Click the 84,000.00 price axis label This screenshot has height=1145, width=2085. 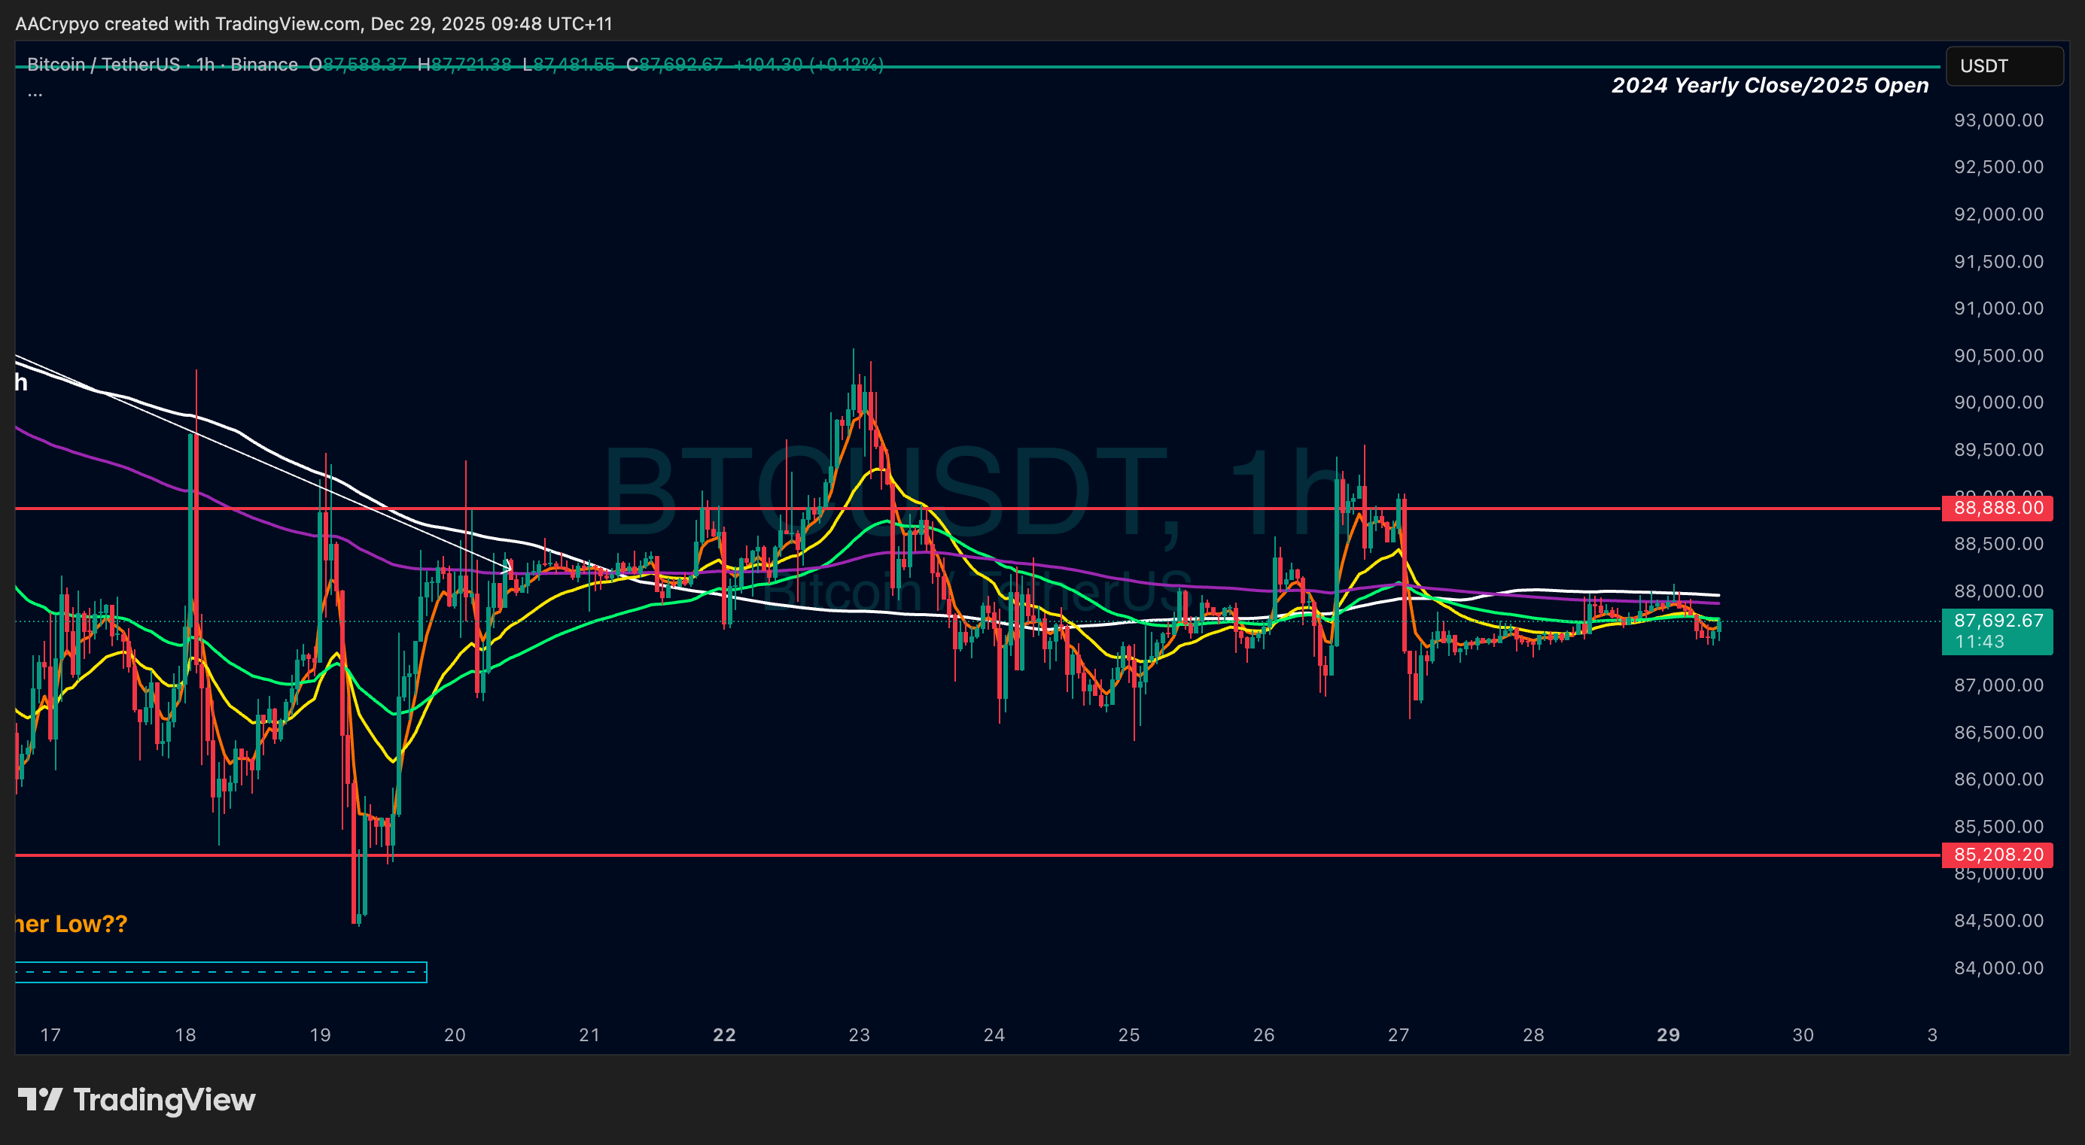[x=1998, y=967]
